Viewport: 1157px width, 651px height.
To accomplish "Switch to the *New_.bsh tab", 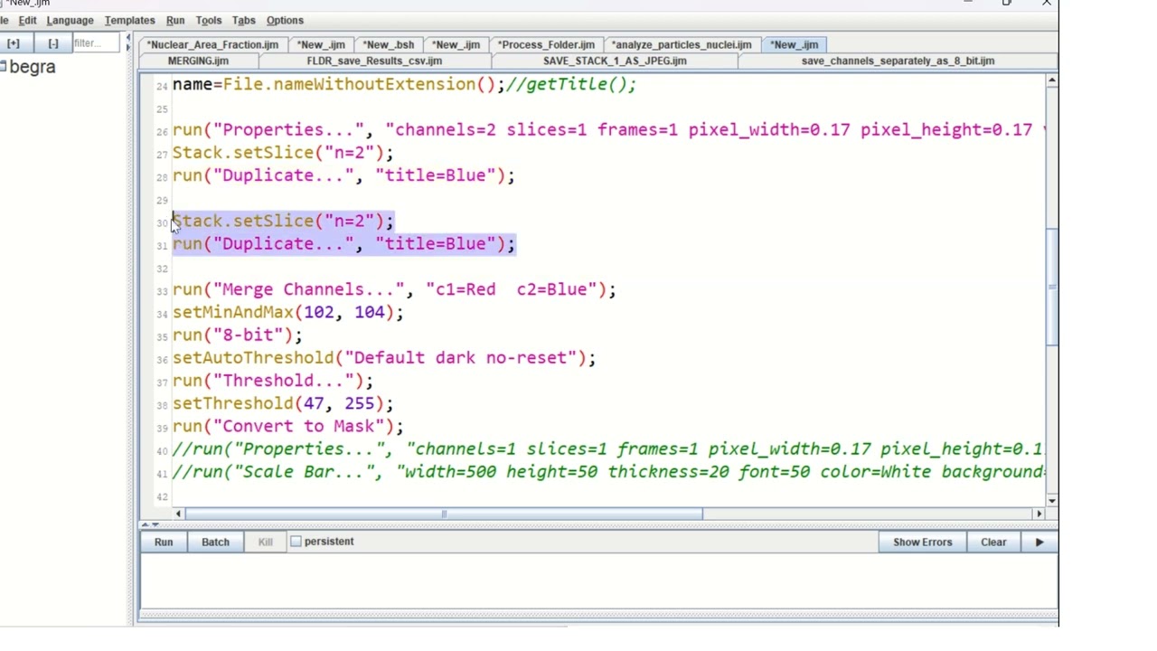I will point(389,44).
